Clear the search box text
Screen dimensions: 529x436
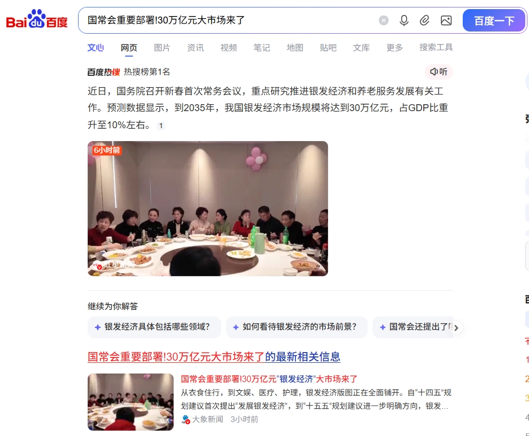coord(383,21)
